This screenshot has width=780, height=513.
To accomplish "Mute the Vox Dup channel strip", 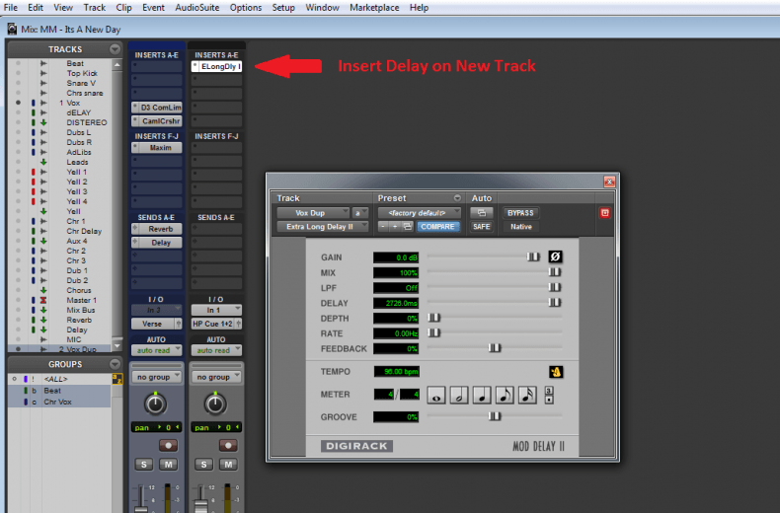I will (x=228, y=465).
